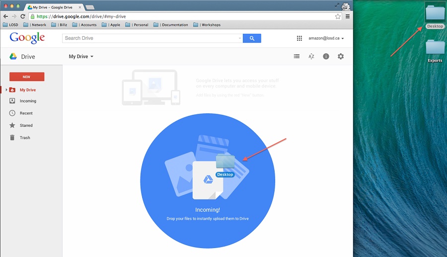Click the incognito icon in the title bar
This screenshot has height=257, width=447.
(346, 6)
